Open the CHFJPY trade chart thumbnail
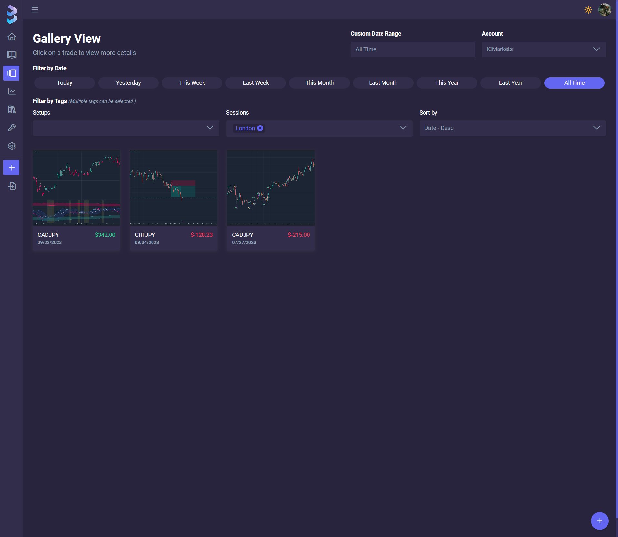 click(x=173, y=187)
